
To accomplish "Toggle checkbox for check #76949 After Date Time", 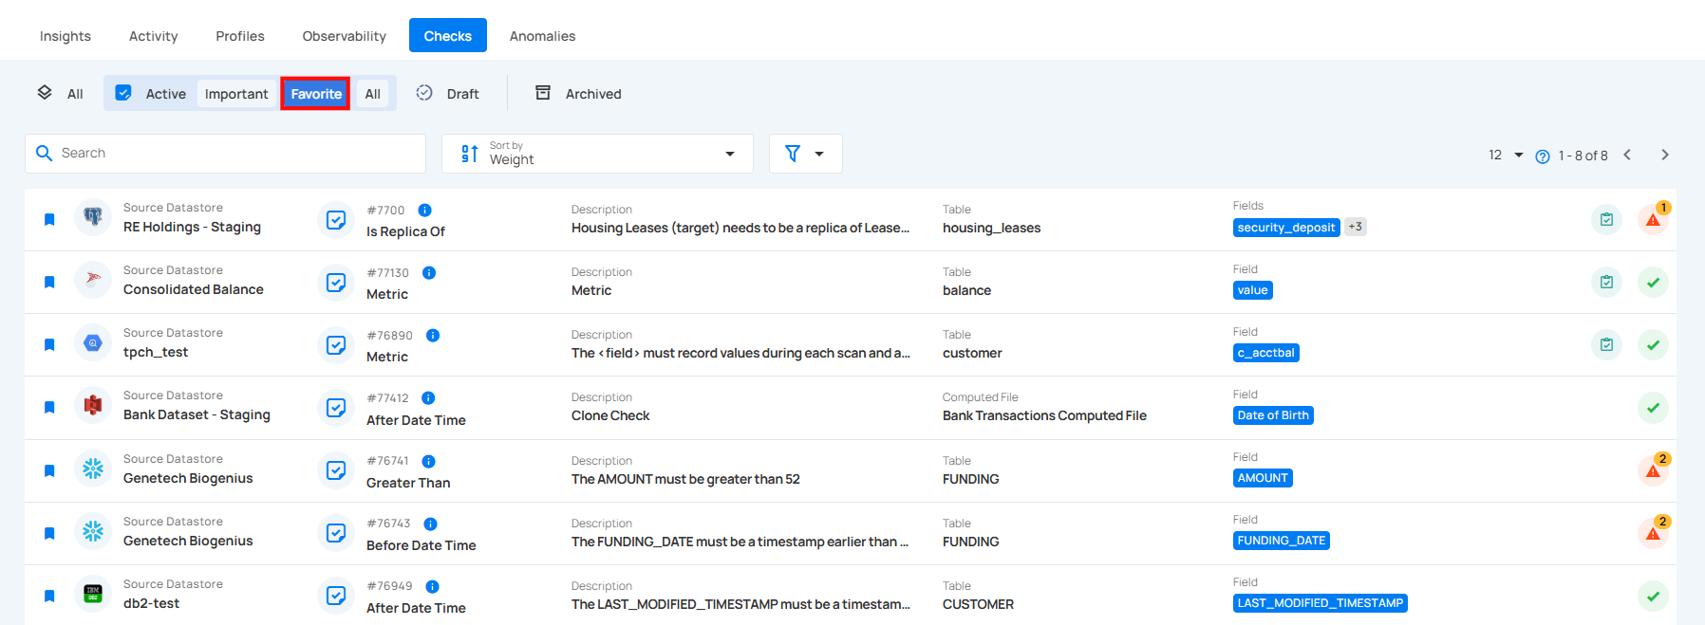I will tap(336, 597).
